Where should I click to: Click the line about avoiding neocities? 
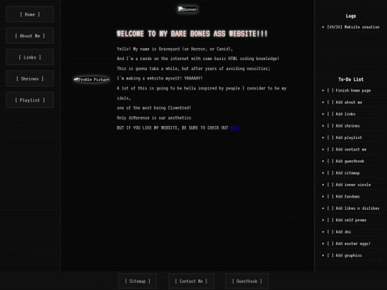coord(193,69)
